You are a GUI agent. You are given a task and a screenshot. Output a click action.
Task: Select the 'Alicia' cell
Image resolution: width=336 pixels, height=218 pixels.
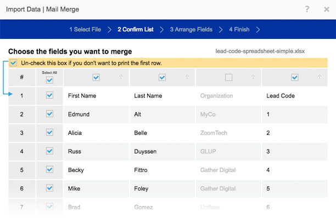click(x=97, y=133)
